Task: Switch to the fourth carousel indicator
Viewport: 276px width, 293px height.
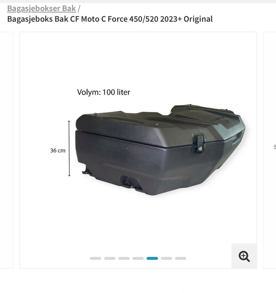Action: [138, 258]
